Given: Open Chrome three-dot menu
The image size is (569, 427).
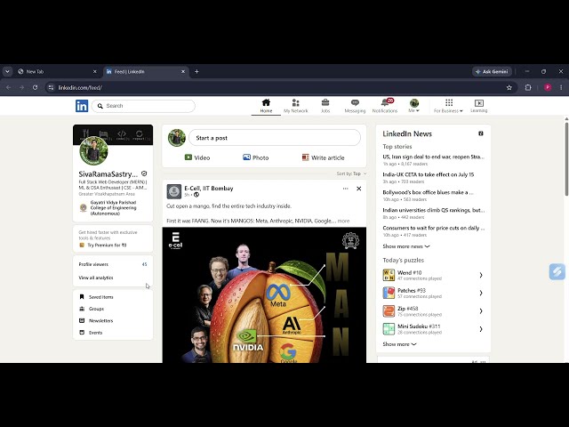Looking at the screenshot, I should tap(561, 87).
